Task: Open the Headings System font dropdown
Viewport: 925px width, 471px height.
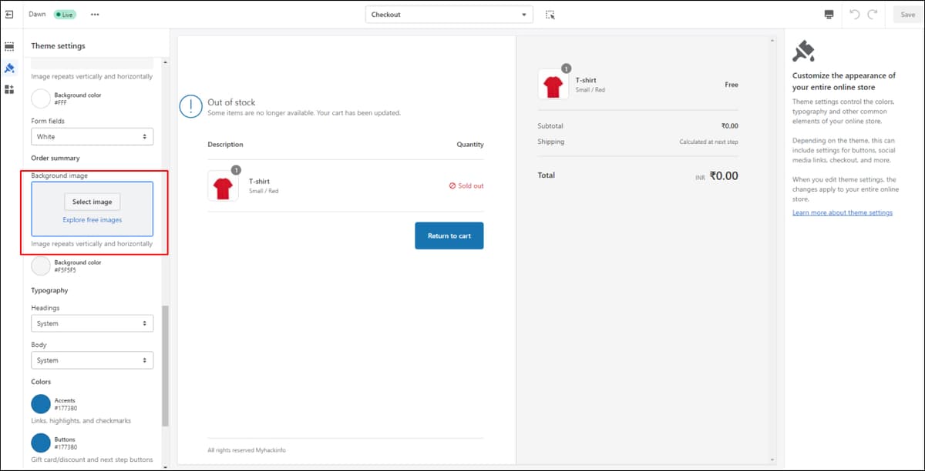Action: [92, 323]
